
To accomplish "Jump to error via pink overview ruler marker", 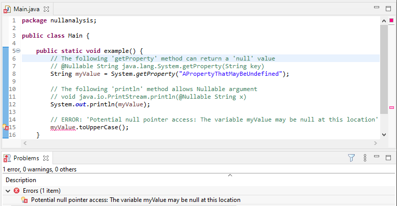I will point(391,108).
